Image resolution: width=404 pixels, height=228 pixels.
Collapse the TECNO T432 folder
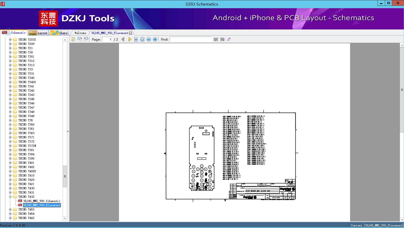[10, 197]
